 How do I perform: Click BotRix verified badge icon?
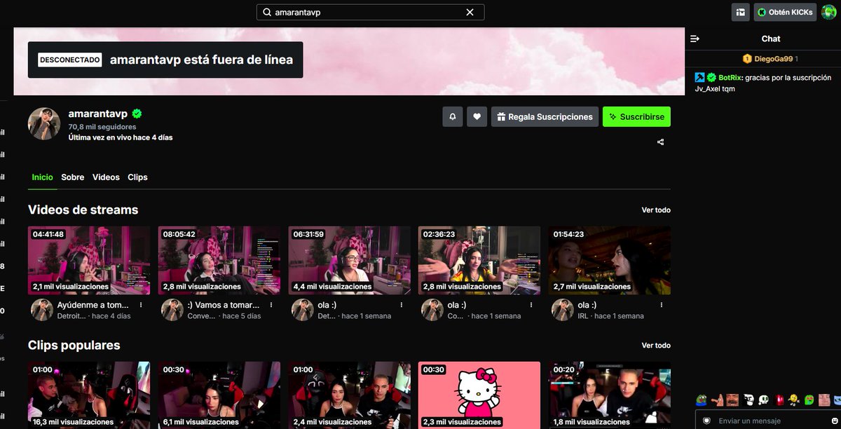tap(711, 77)
